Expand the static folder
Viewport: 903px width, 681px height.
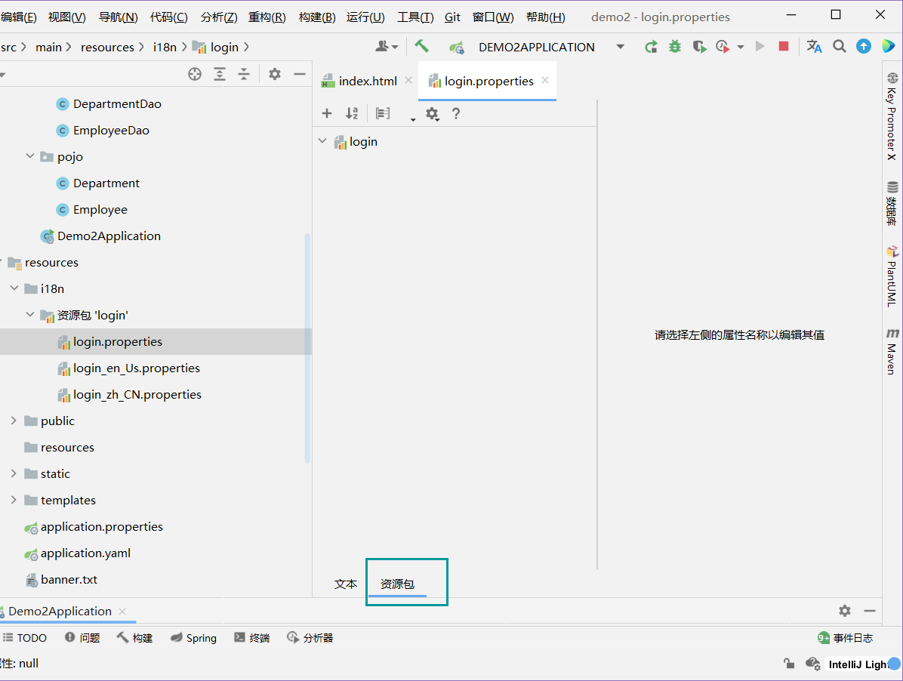(14, 473)
